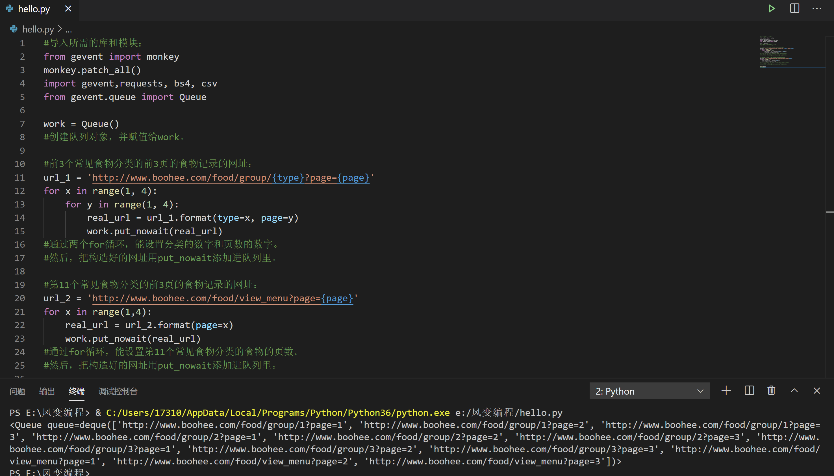
Task: Click the breadcrumb ellipsis after hello.py
Action: pyautogui.click(x=69, y=30)
